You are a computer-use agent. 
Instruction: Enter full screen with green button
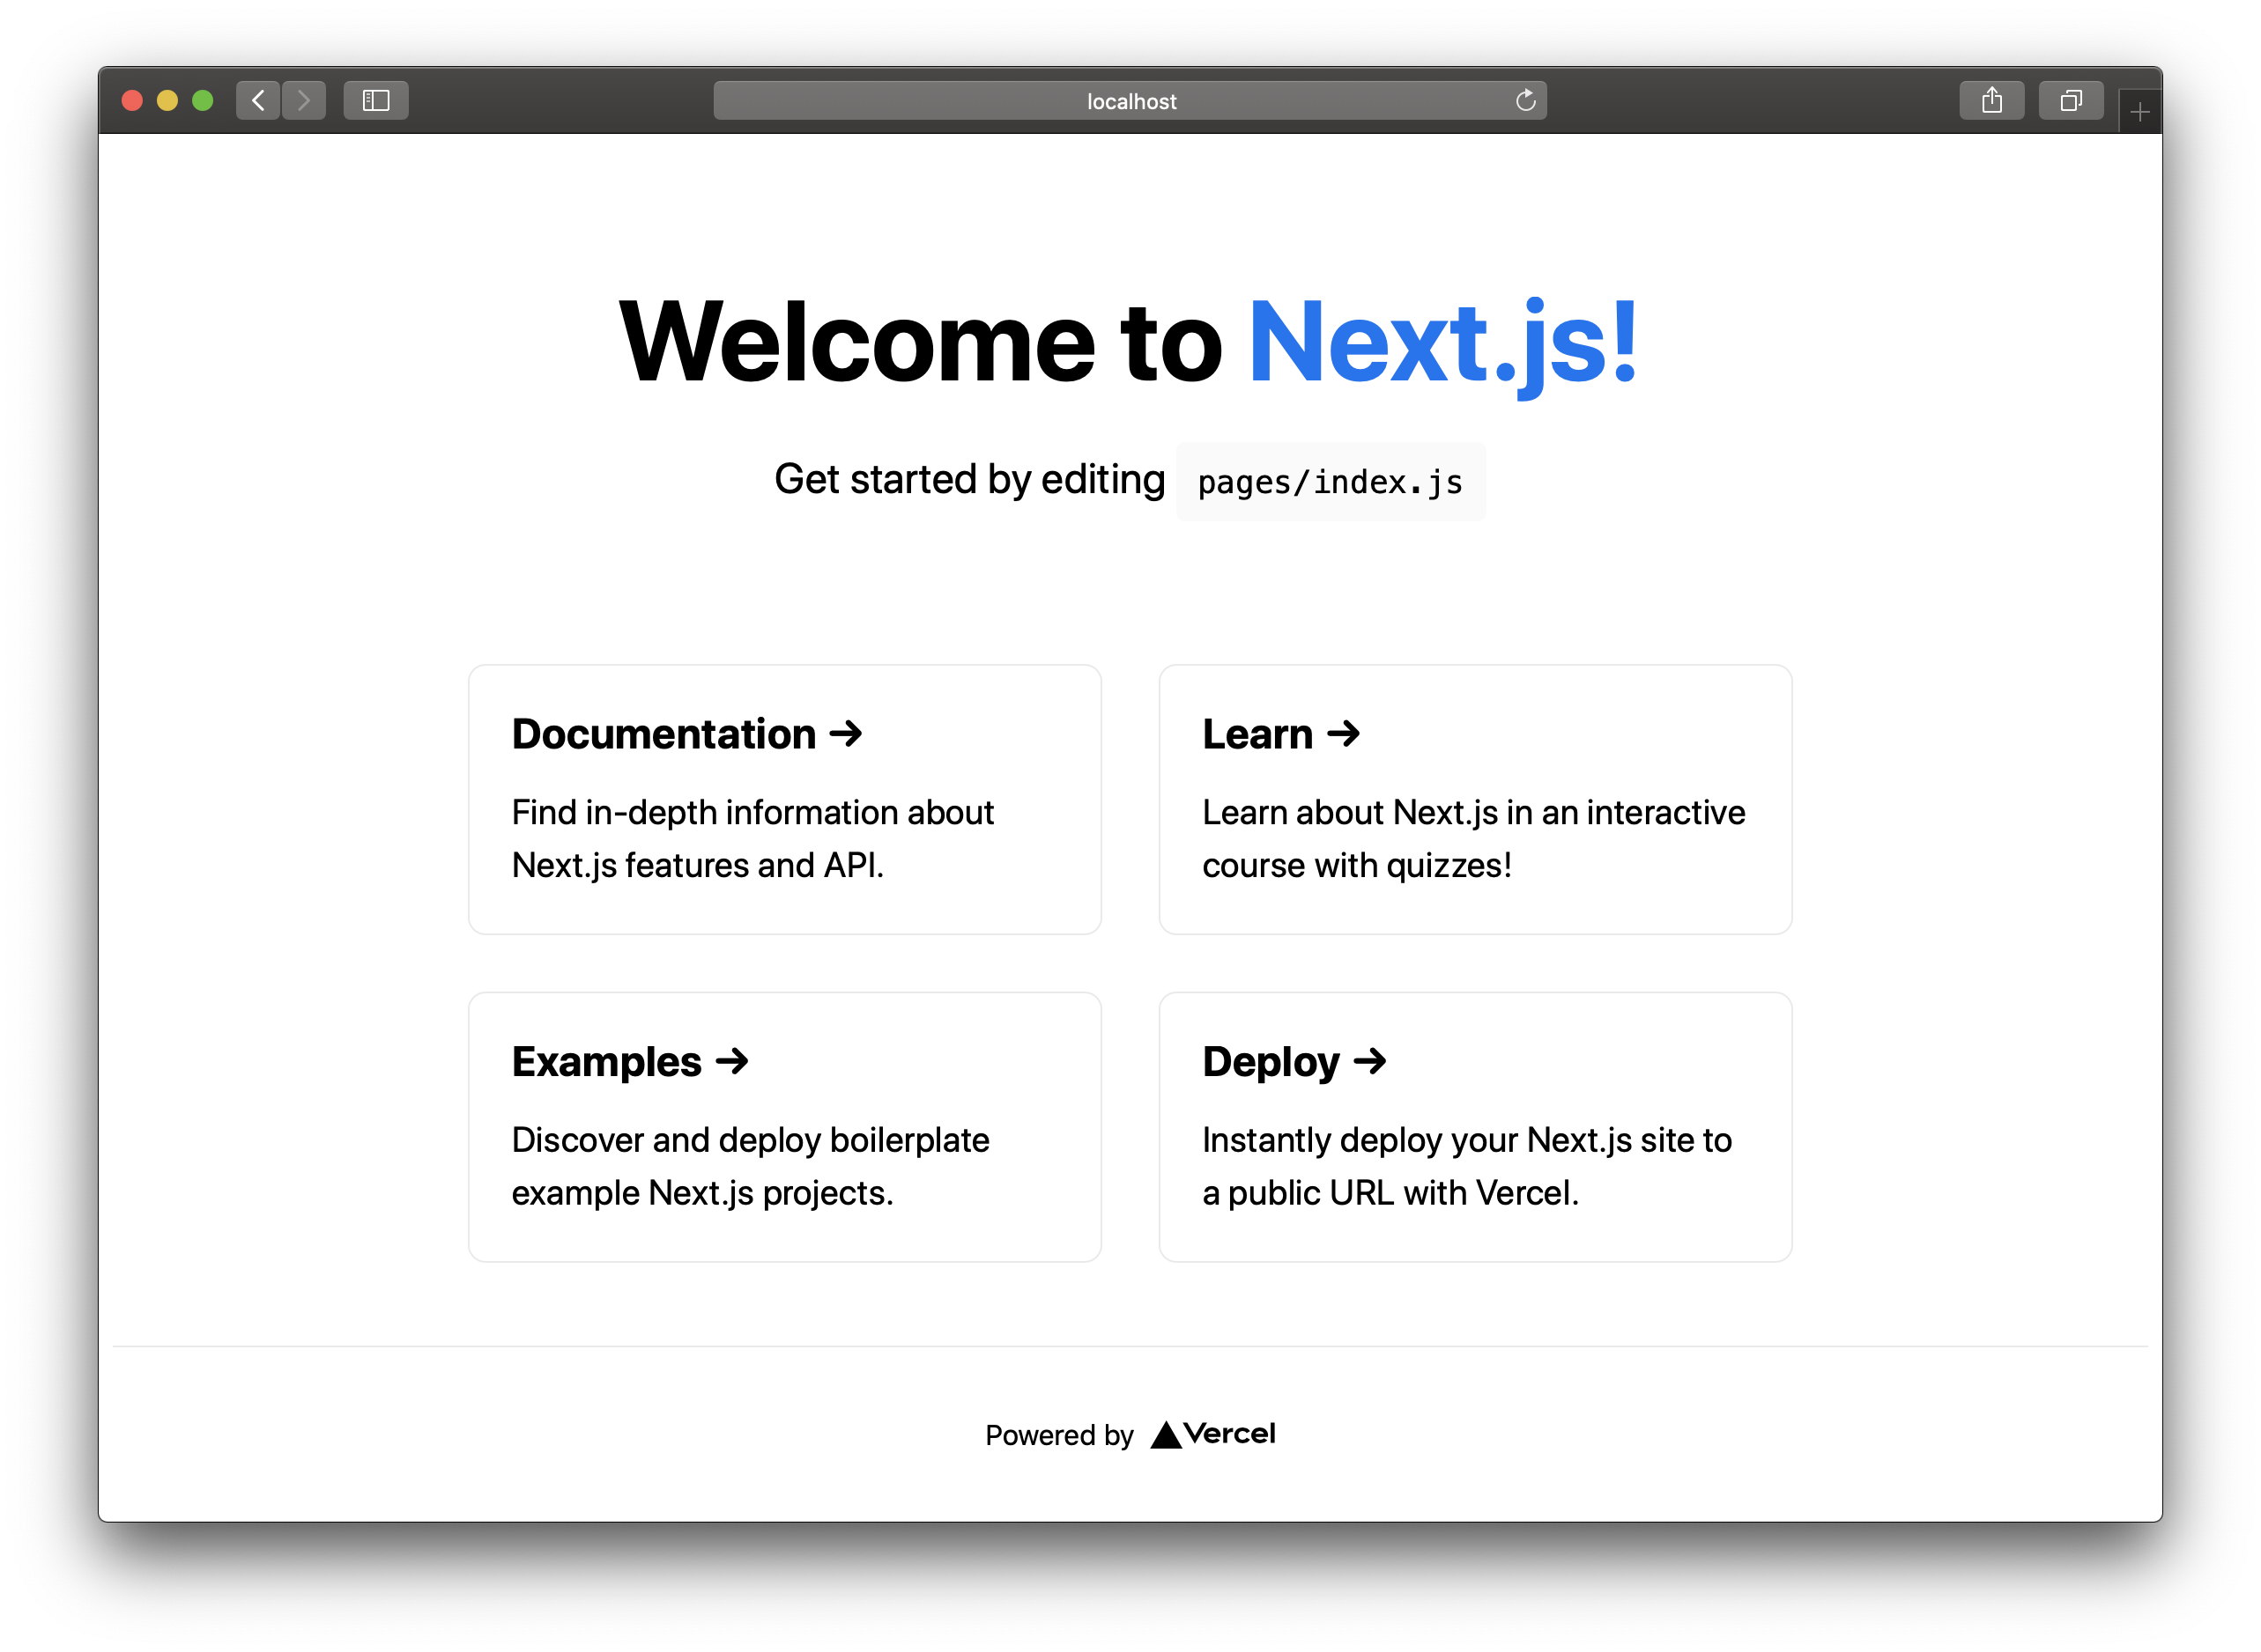pos(203,100)
